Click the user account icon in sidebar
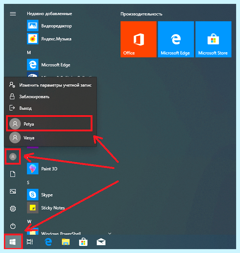240x253 pixels. tap(13, 157)
